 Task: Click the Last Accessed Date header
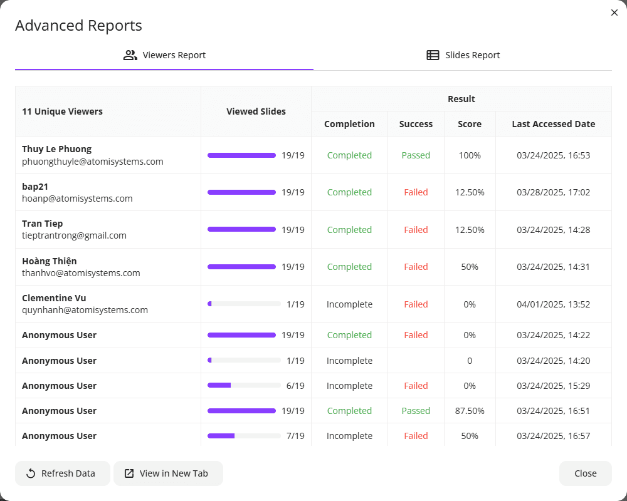tap(554, 124)
